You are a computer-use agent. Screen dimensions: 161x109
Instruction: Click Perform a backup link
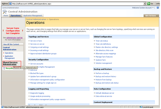tap(102, 73)
